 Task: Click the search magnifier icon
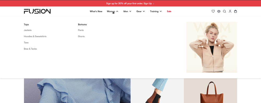click(x=224, y=11)
